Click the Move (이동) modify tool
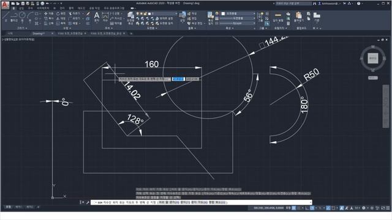The width and height of the screenshot is (392, 220). (49, 13)
